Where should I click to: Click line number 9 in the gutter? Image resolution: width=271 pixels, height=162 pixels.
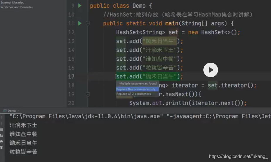click(x=73, y=6)
